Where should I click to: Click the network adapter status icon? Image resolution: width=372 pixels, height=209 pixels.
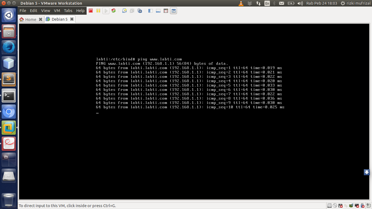tap(346, 205)
